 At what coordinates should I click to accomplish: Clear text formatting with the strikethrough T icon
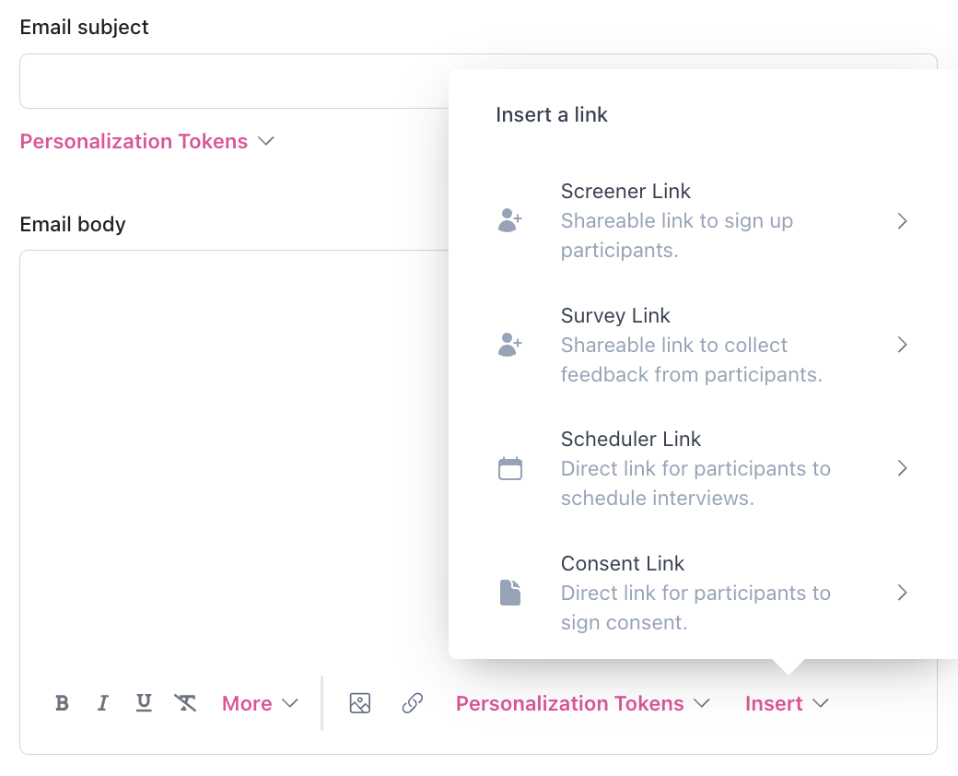[x=185, y=703]
